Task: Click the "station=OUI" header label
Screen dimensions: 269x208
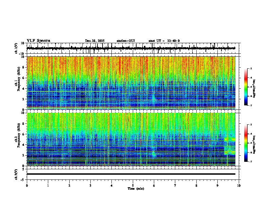Action: click(x=126, y=41)
